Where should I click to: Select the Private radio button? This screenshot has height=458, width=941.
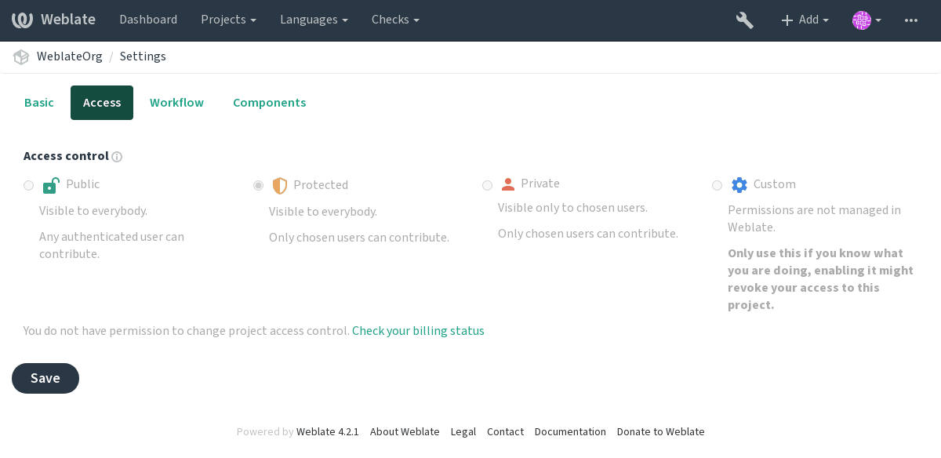pos(488,186)
